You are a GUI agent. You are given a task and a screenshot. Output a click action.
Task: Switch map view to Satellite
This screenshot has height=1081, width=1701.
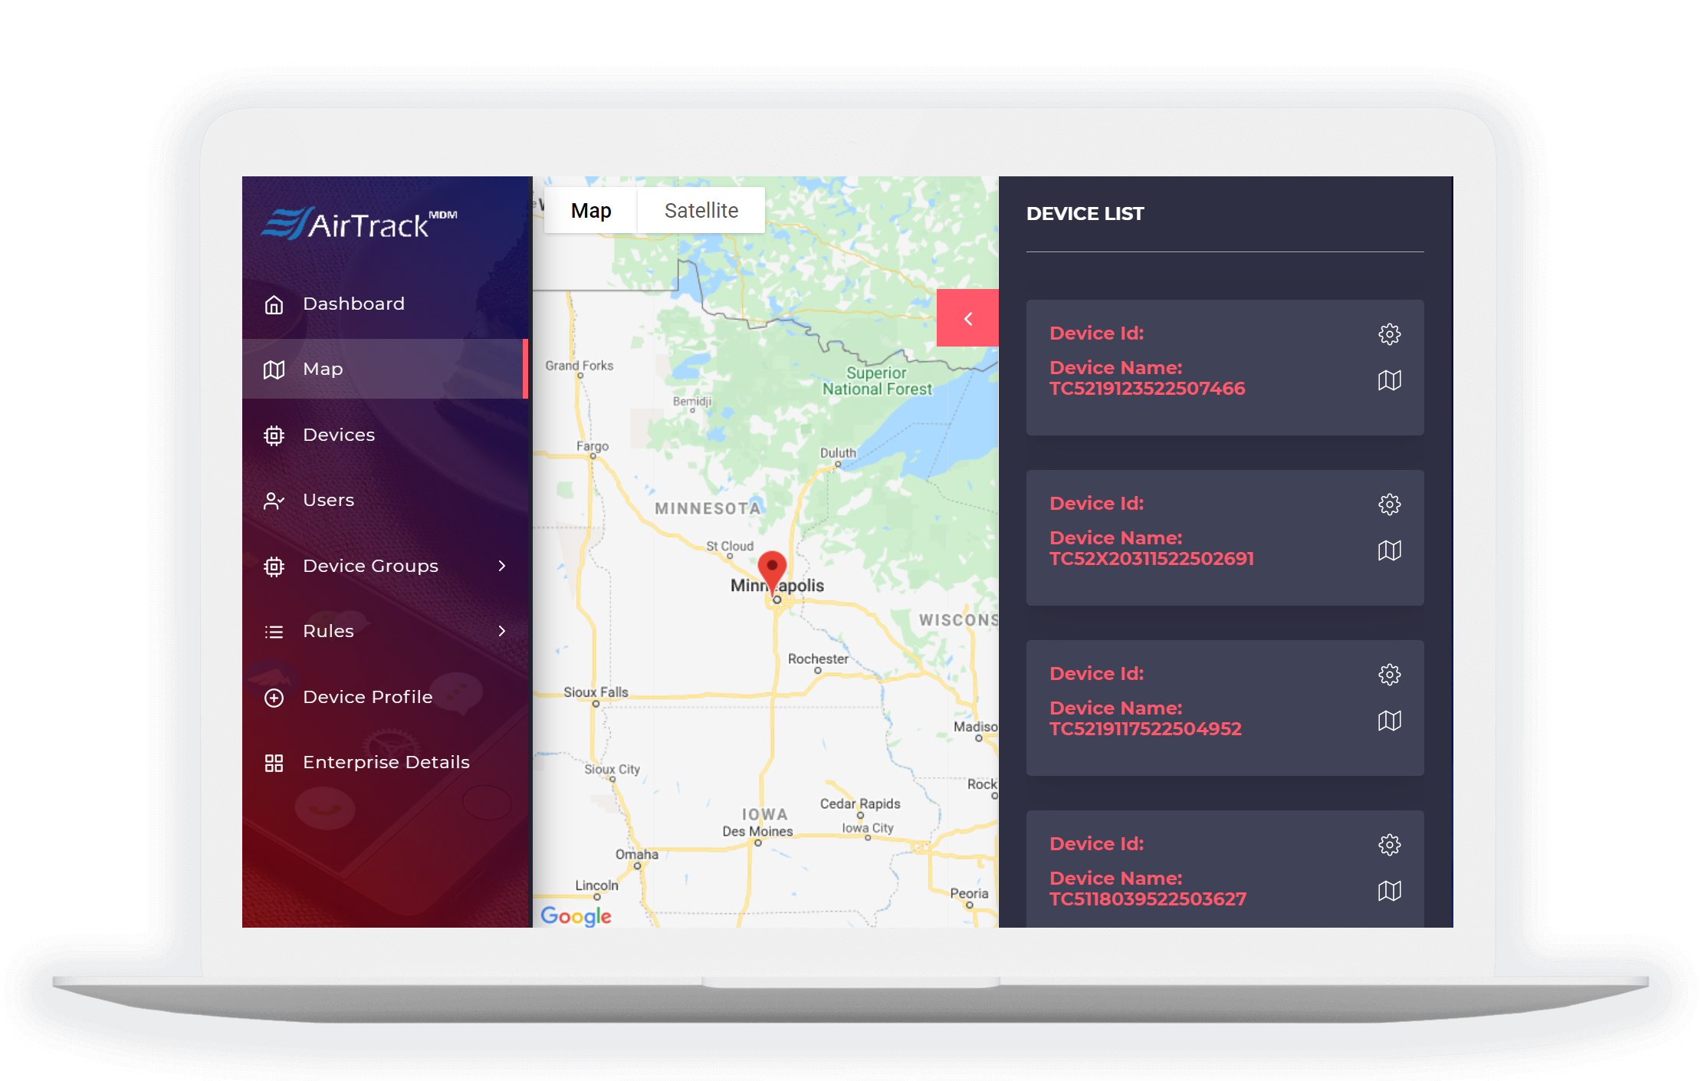pos(701,210)
